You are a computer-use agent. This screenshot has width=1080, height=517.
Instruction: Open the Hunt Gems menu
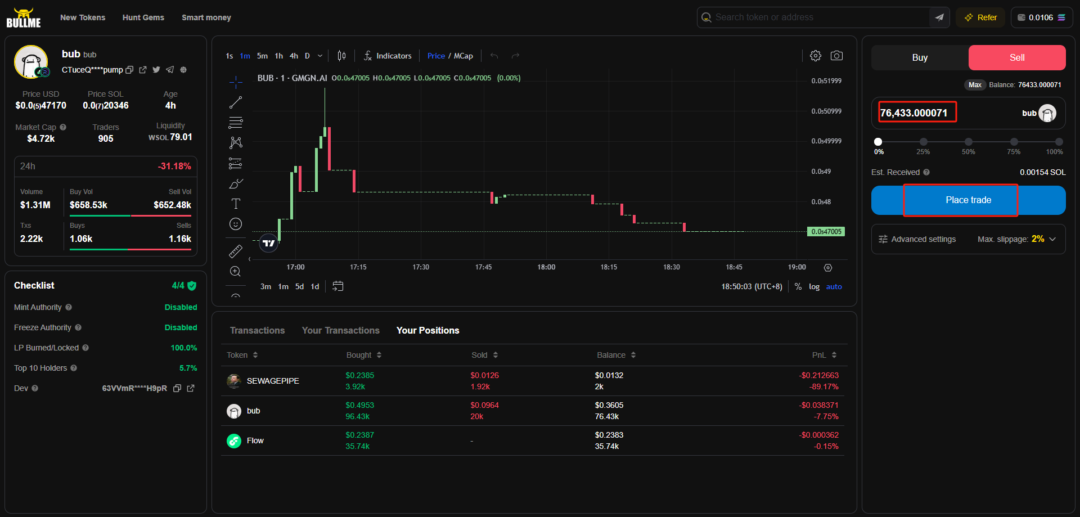tap(143, 17)
